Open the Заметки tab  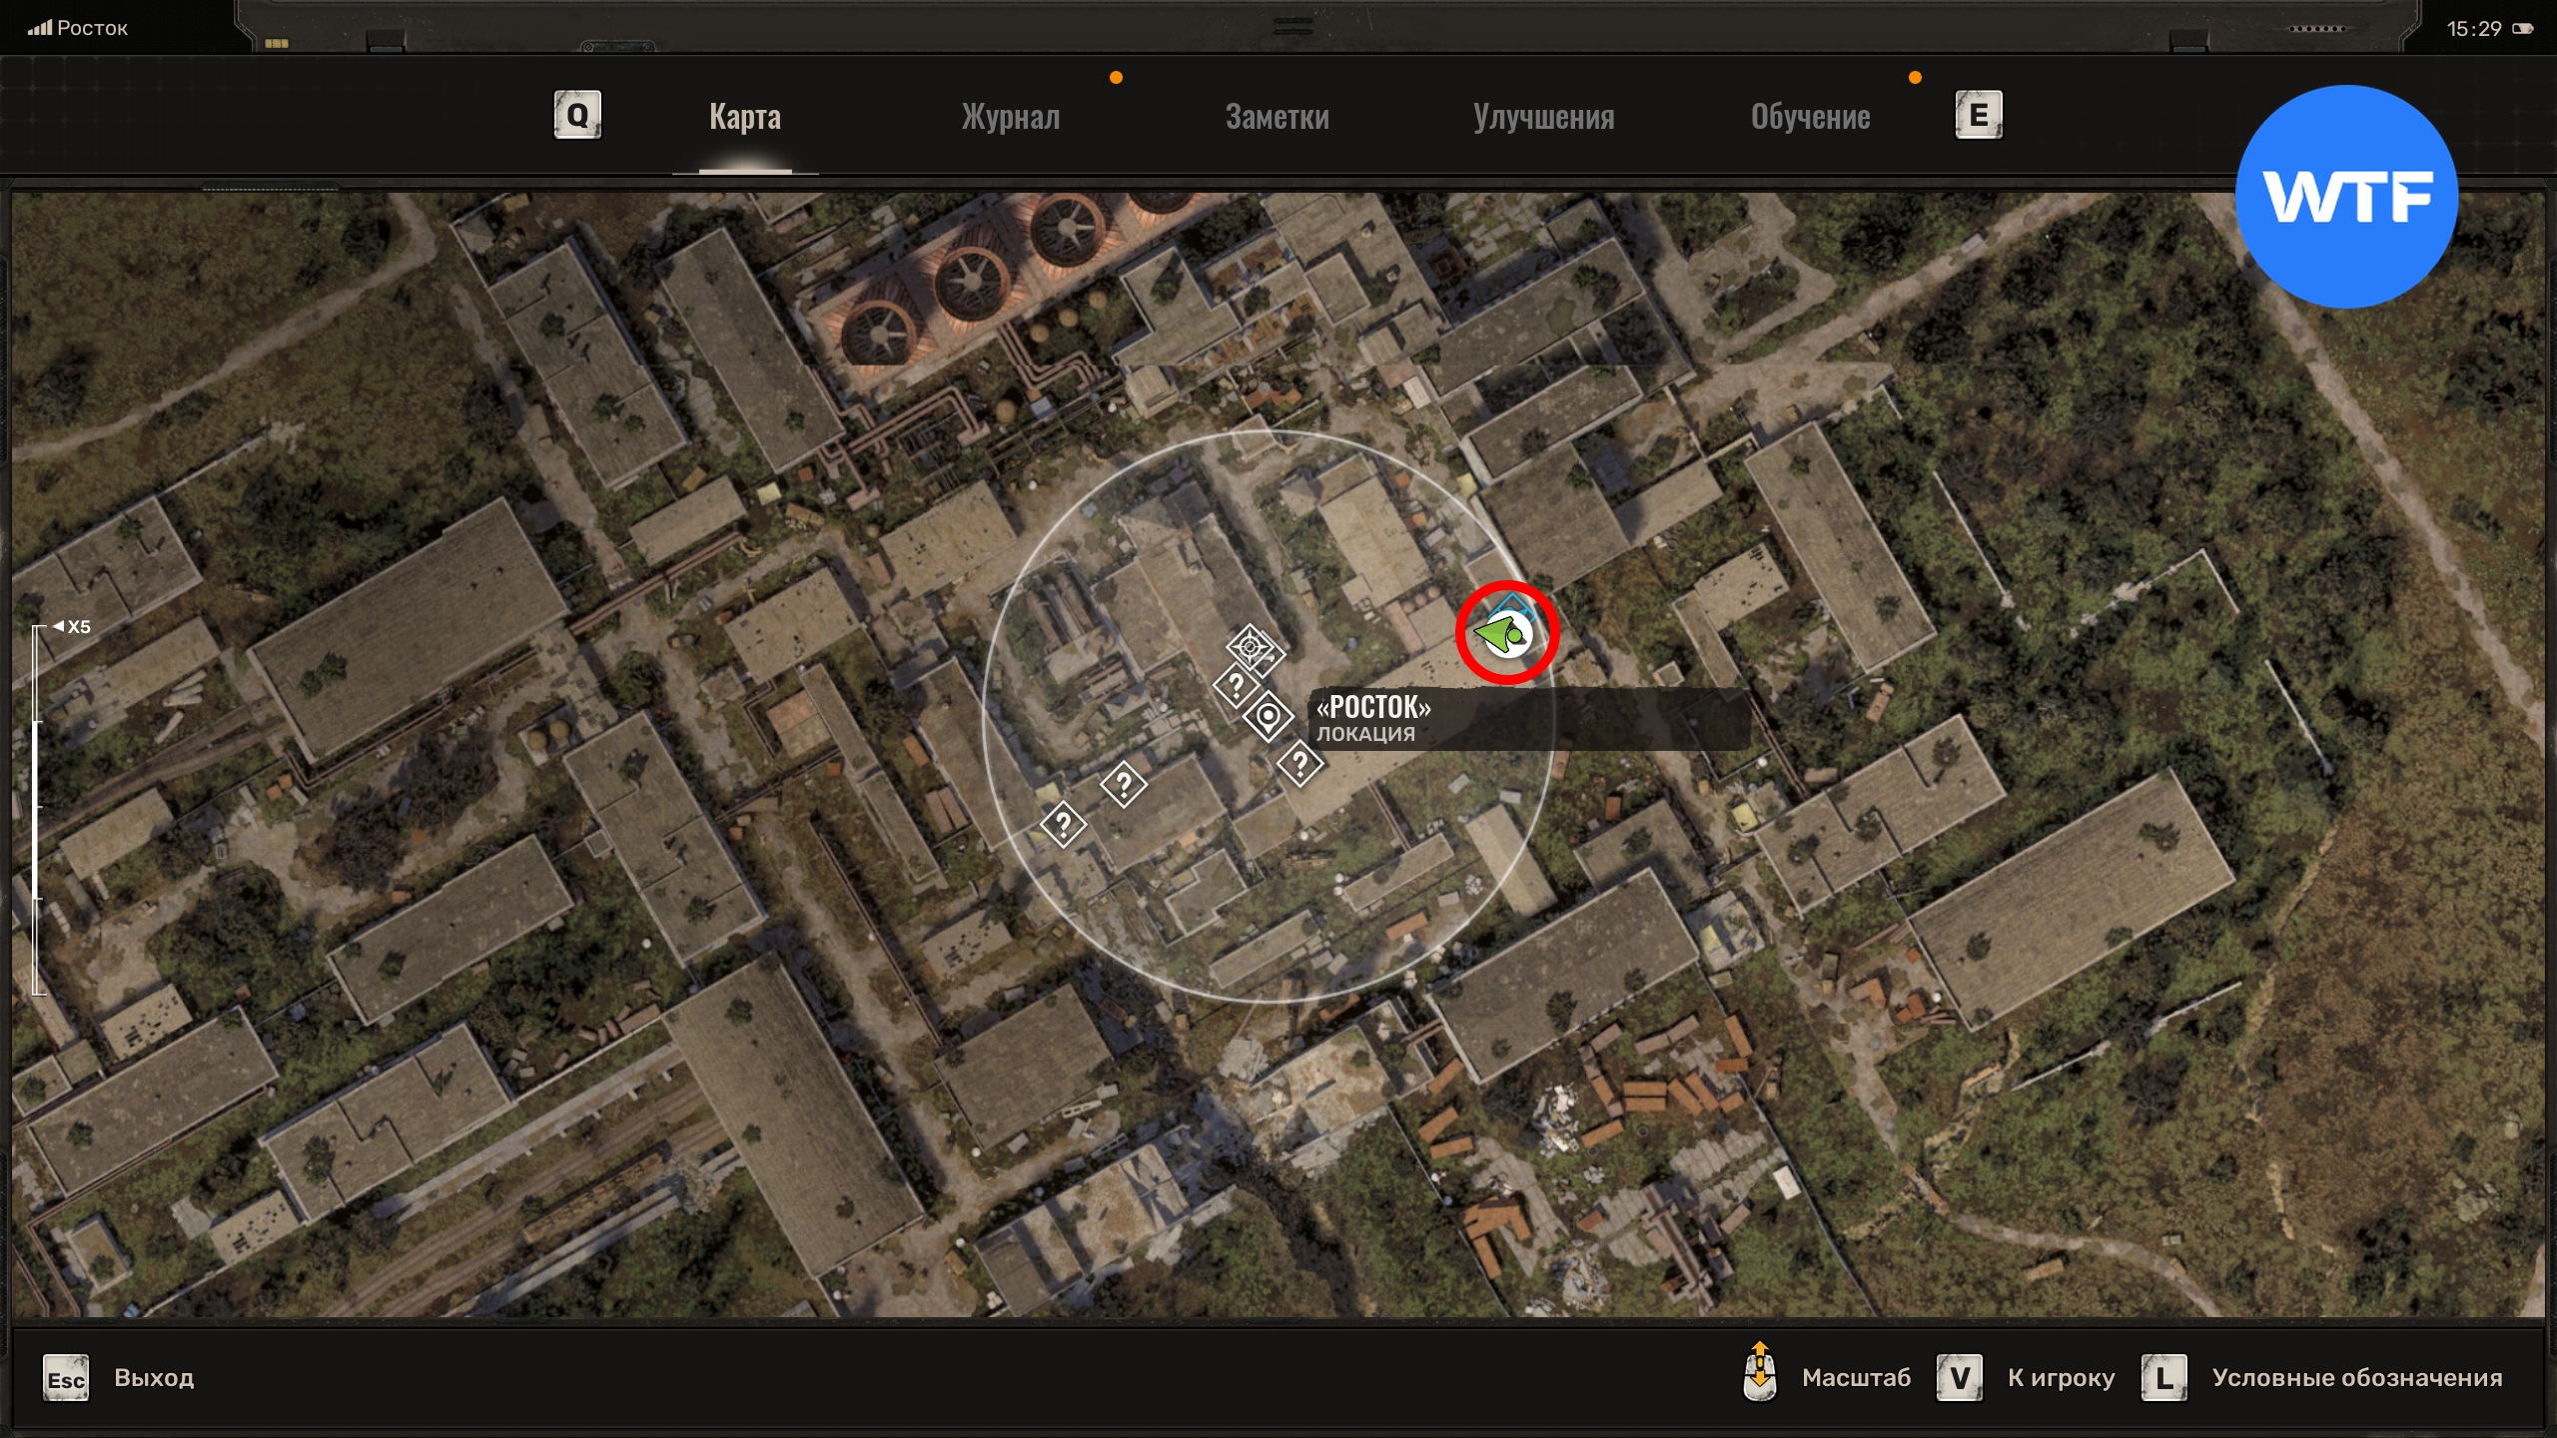(x=1277, y=117)
